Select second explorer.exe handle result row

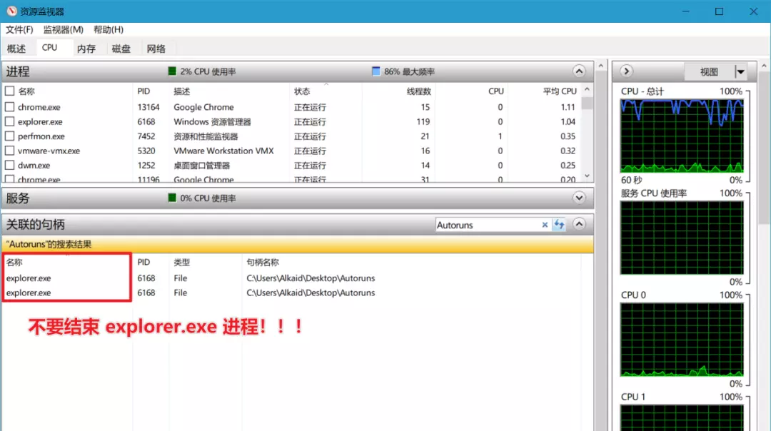(298, 293)
